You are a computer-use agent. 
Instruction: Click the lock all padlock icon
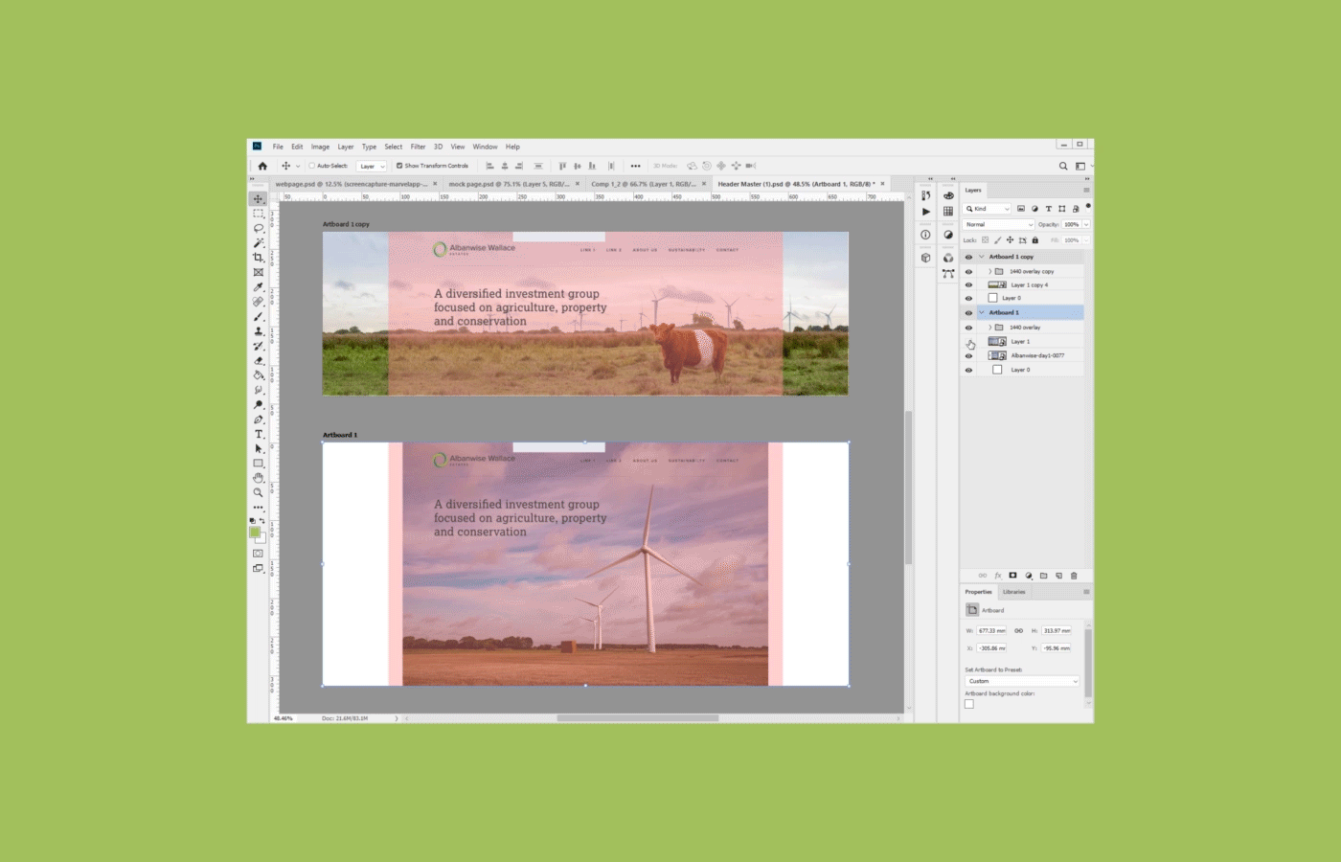(1034, 240)
